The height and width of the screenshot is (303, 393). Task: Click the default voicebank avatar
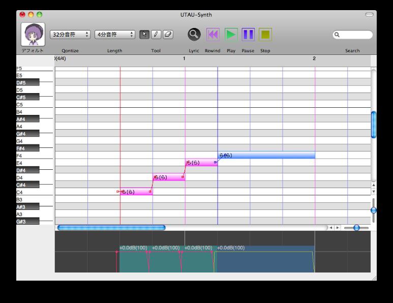[x=33, y=35]
